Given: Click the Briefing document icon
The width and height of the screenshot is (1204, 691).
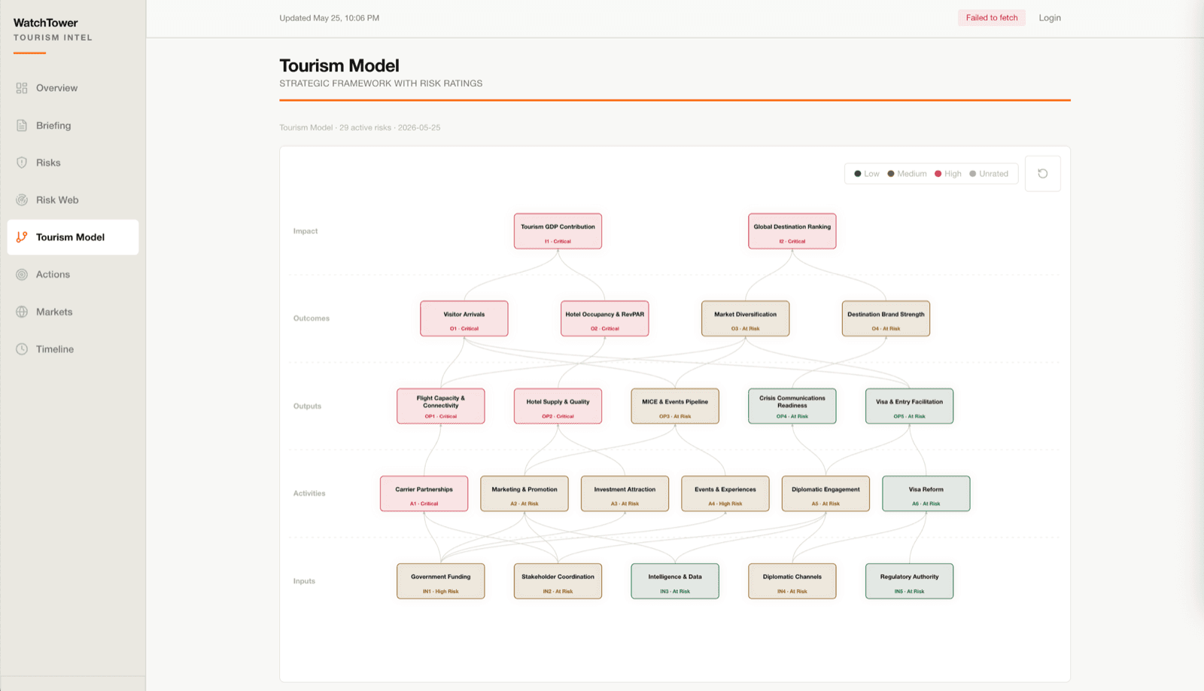Looking at the screenshot, I should (22, 126).
